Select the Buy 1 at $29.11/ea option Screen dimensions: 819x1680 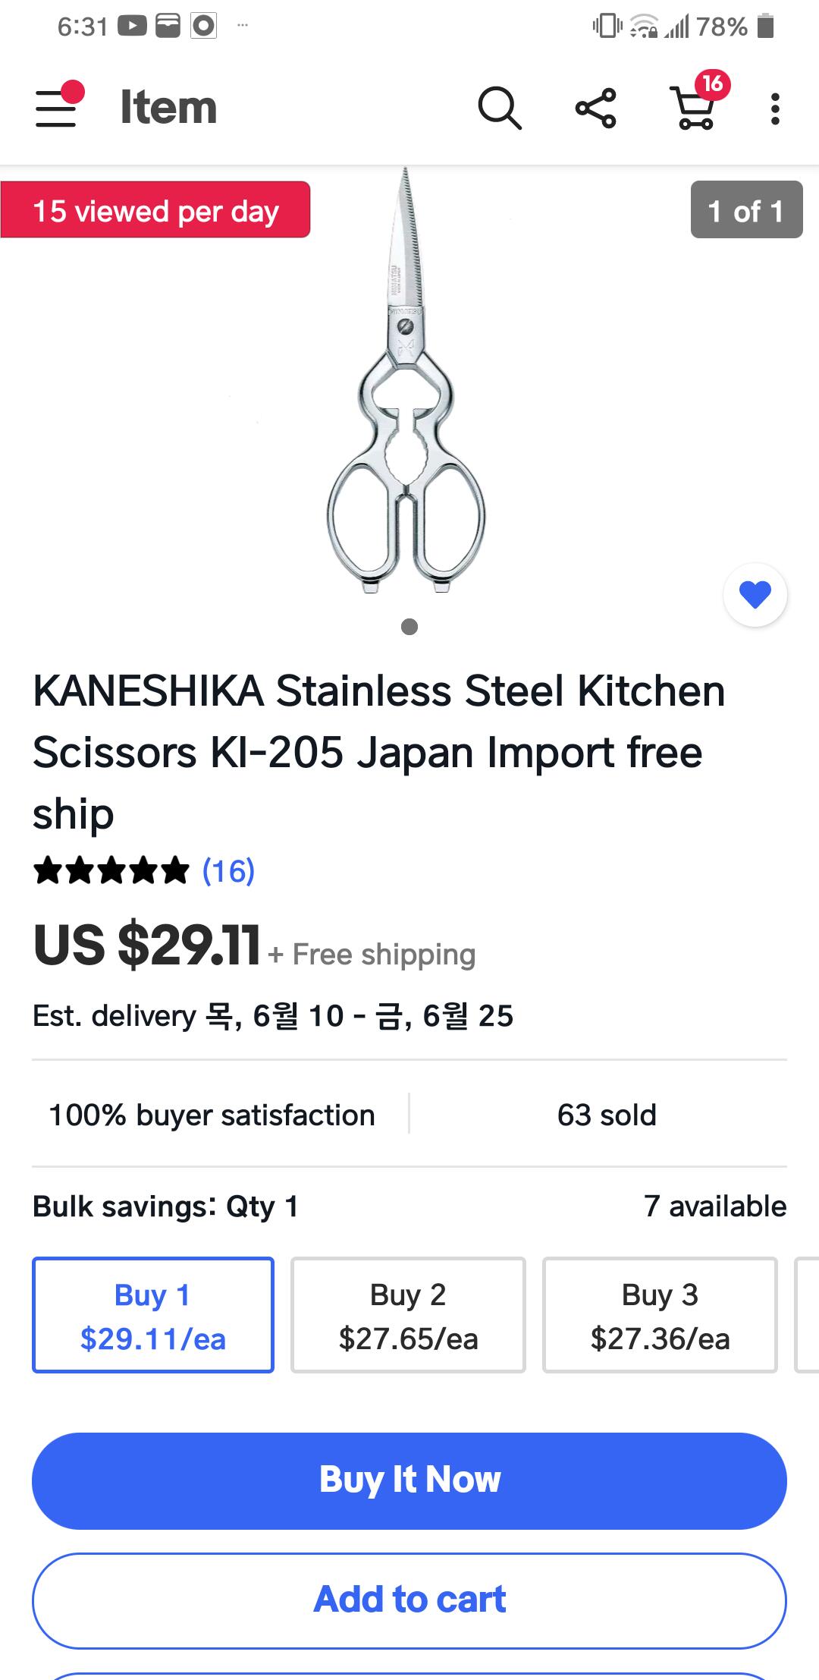tap(153, 1315)
